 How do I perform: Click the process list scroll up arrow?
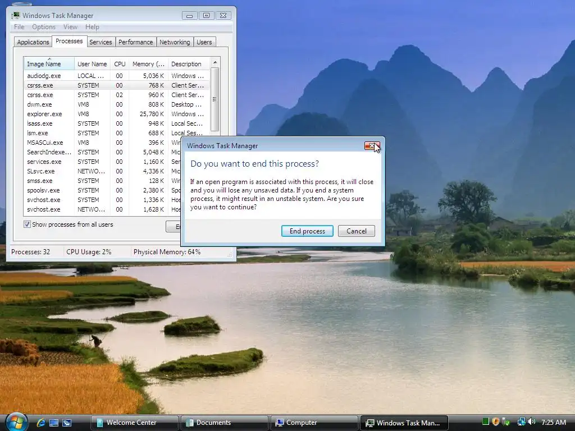click(215, 62)
